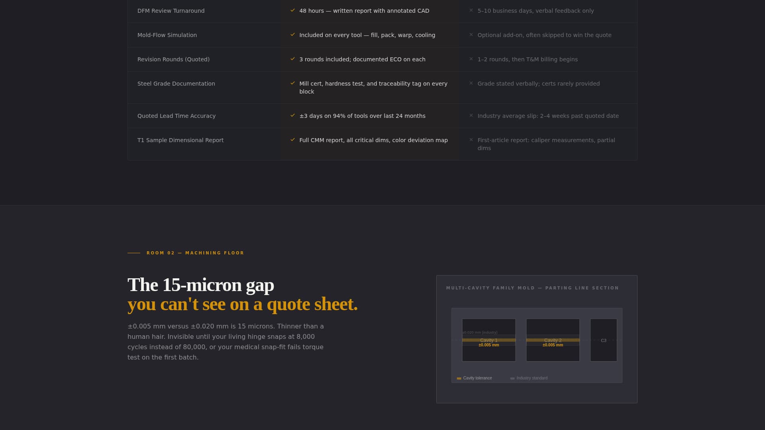Click the checkmark icon beside DFM Review Turnaround
765x430 pixels.
pyautogui.click(x=293, y=11)
